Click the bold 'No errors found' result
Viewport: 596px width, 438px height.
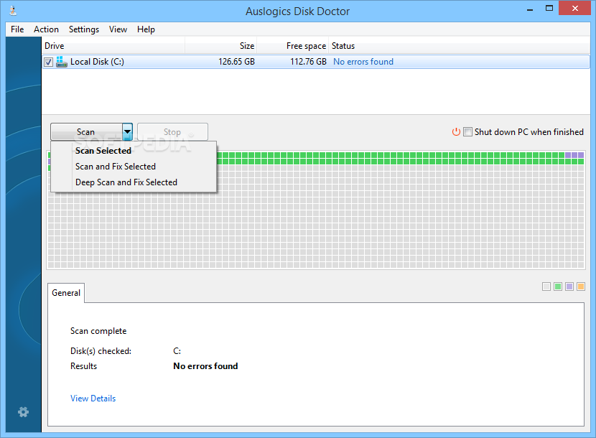coord(205,366)
